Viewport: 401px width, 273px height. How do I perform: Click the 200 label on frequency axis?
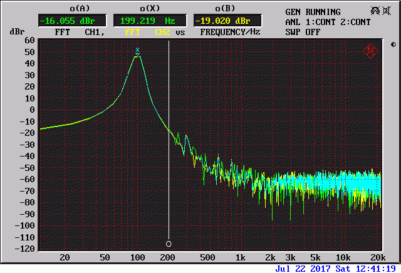pos(167,257)
